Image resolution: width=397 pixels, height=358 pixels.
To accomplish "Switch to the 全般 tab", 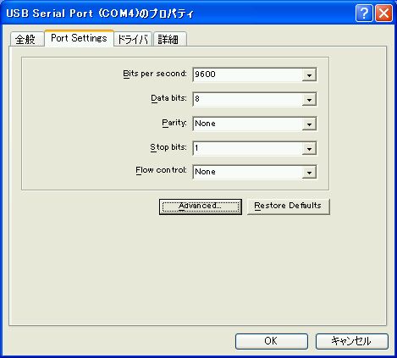I will 27,39.
